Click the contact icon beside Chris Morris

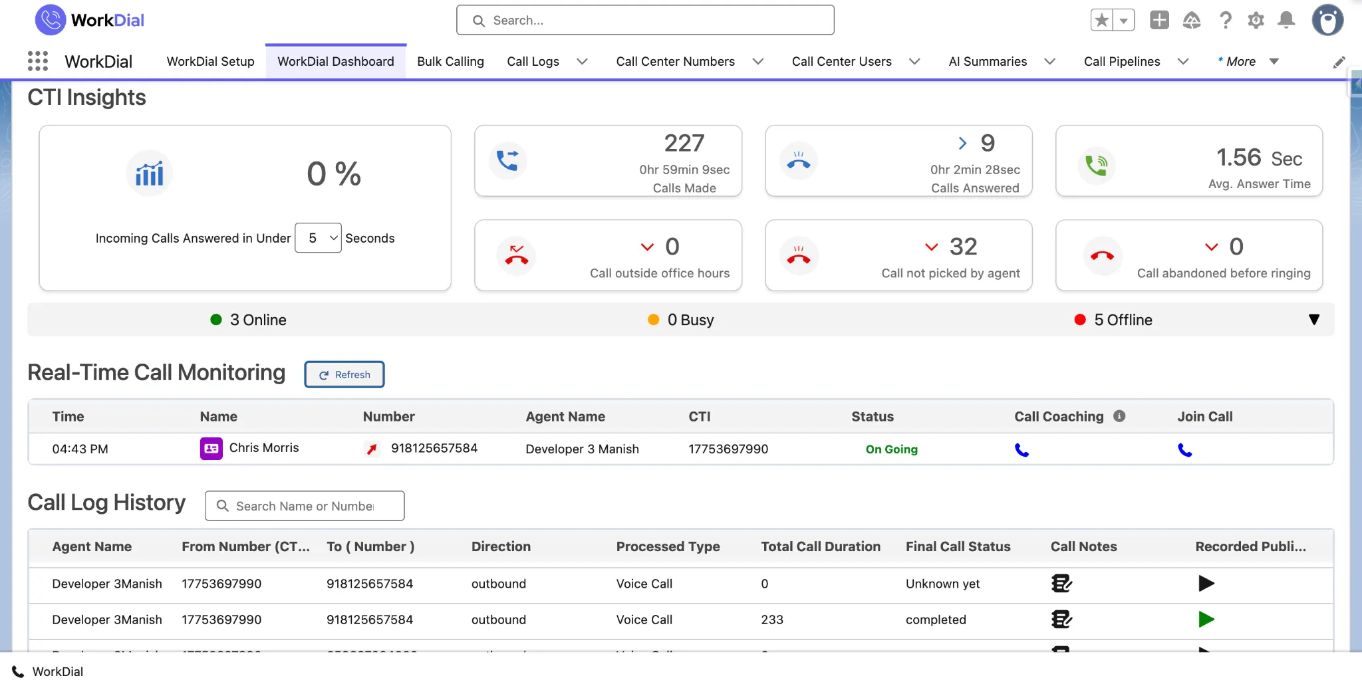(x=211, y=449)
